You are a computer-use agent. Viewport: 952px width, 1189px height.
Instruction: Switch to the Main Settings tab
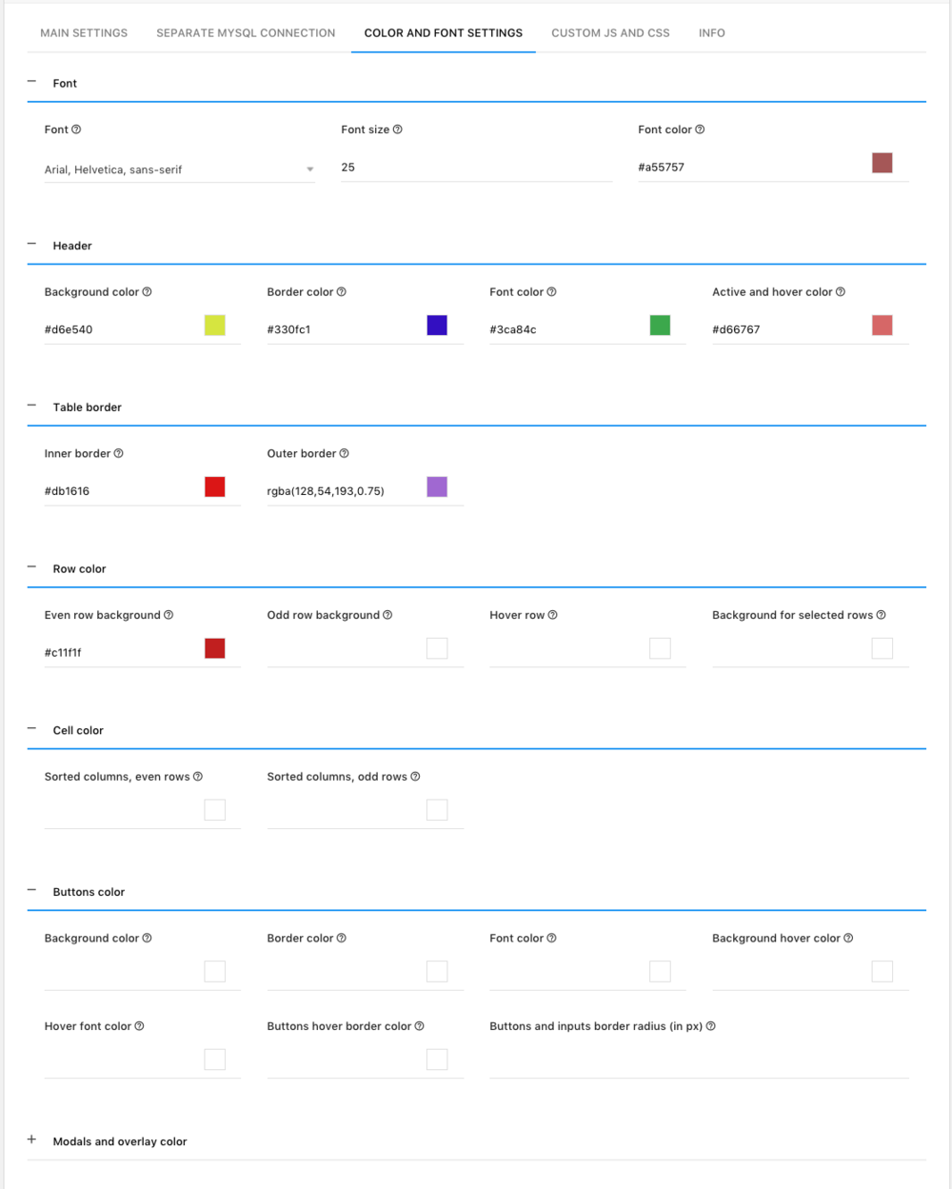click(x=84, y=33)
